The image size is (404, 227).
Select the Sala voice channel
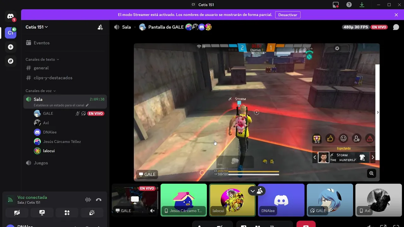tap(65, 102)
